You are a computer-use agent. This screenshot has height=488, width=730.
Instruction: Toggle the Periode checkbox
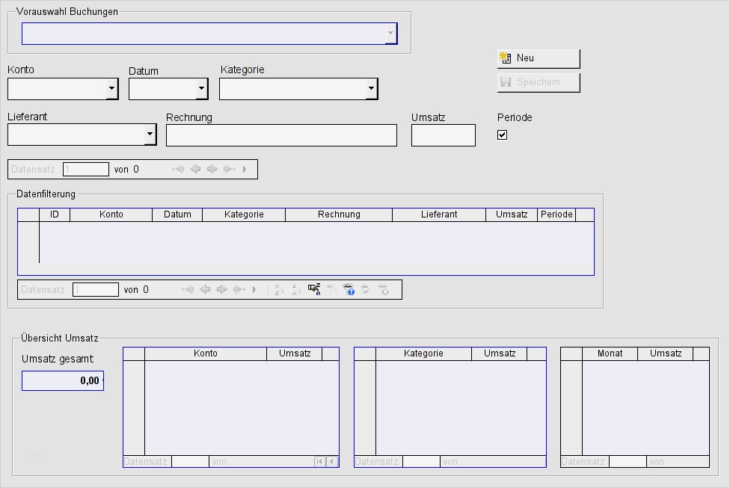tap(503, 135)
